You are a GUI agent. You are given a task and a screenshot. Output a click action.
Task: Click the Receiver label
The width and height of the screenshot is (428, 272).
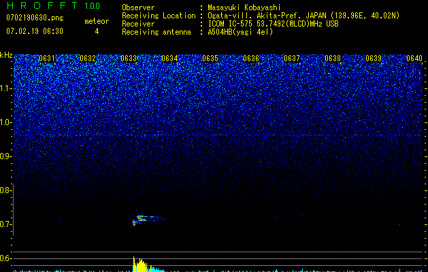[x=138, y=24]
